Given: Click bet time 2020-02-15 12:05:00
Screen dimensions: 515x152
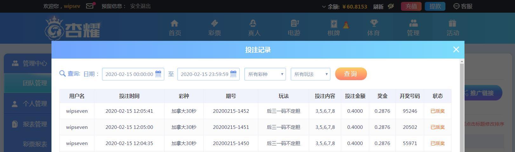Looking at the screenshot, I should [129, 127].
